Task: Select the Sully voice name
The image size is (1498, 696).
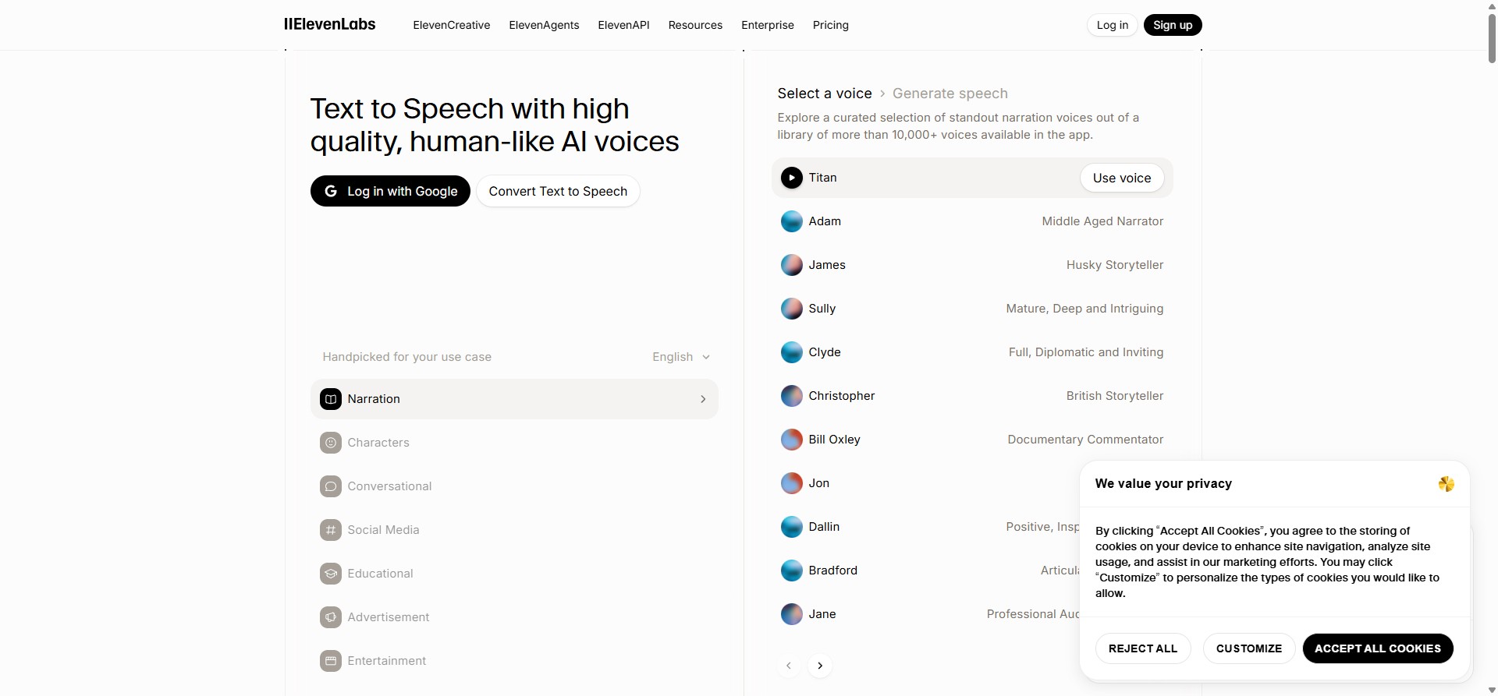Action: 822,309
